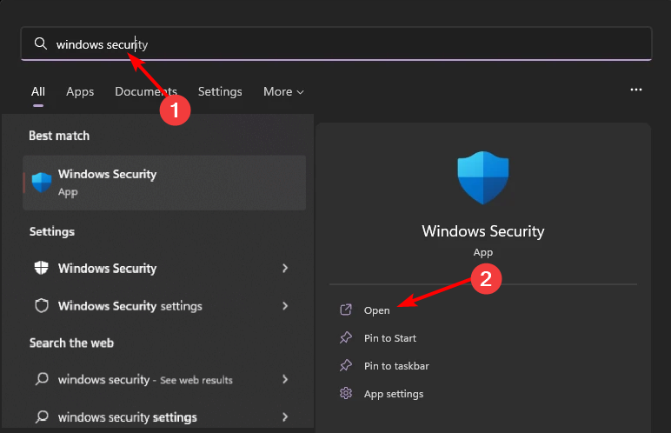Image resolution: width=671 pixels, height=433 pixels.
Task: Click the Pin to taskbar pin icon
Action: click(345, 366)
